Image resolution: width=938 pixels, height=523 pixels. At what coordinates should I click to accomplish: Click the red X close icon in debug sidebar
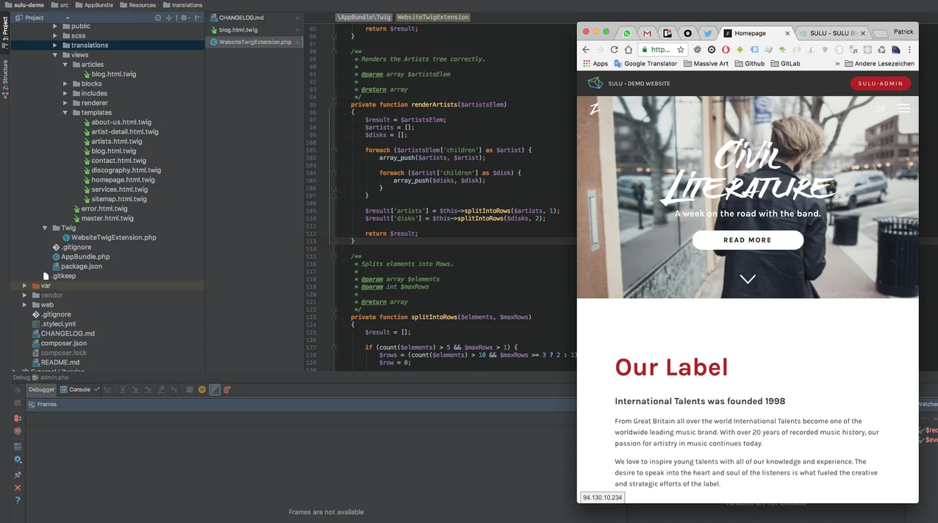(18, 488)
